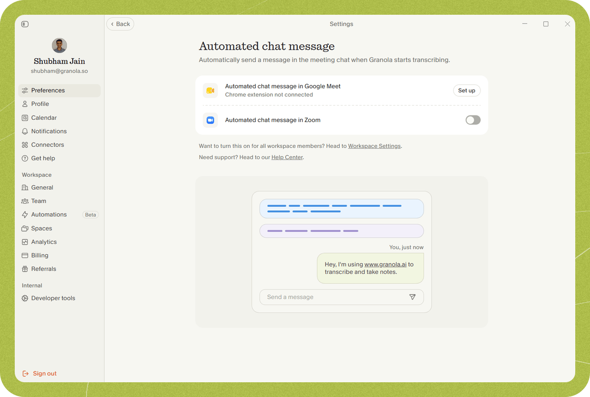Open the Notifications settings label

click(x=49, y=131)
